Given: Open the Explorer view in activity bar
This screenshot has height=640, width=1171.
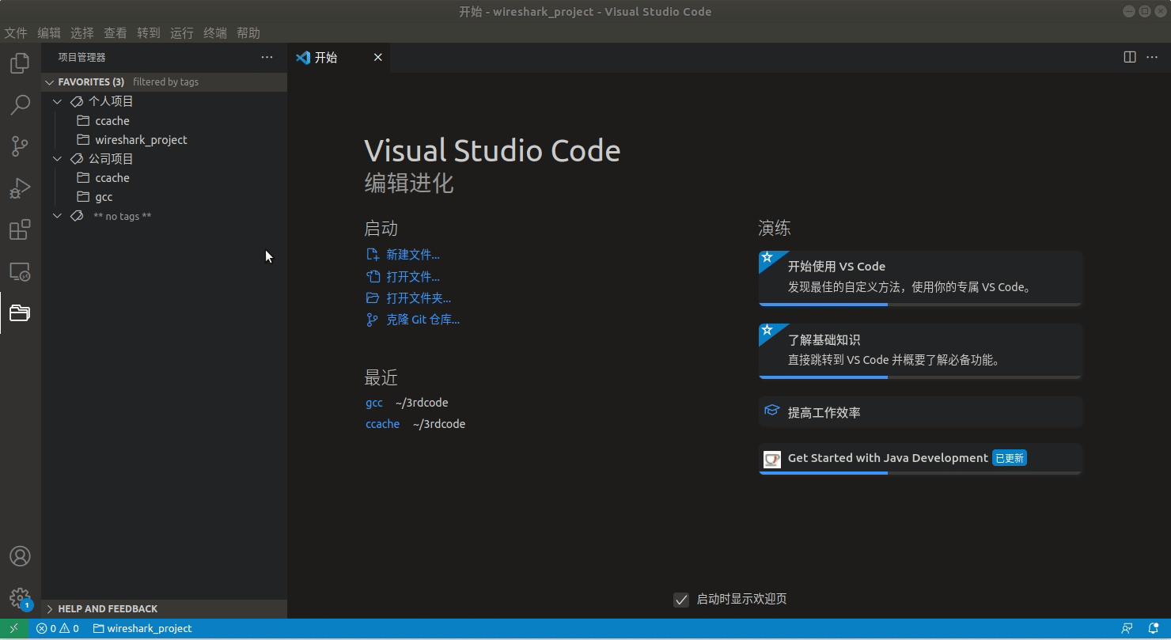Looking at the screenshot, I should click(20, 63).
